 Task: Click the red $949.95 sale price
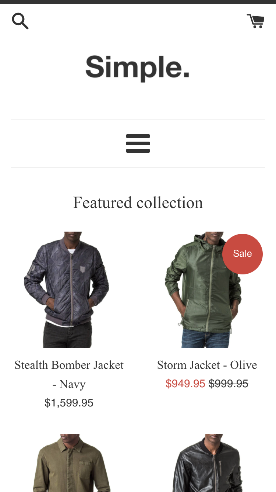coord(185,384)
